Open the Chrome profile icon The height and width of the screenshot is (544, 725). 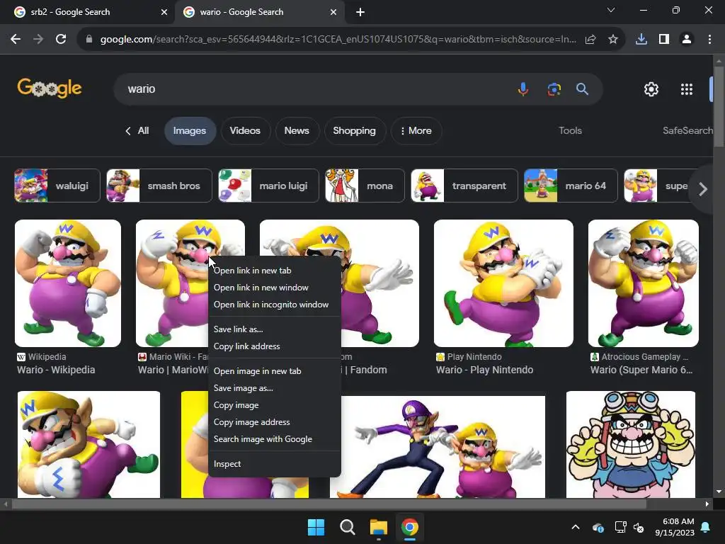point(687,40)
